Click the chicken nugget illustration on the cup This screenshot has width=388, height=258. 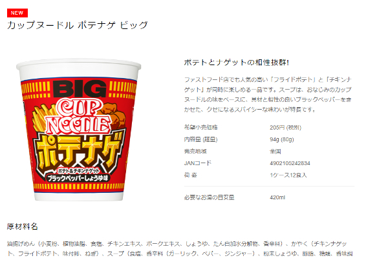[x=113, y=114]
